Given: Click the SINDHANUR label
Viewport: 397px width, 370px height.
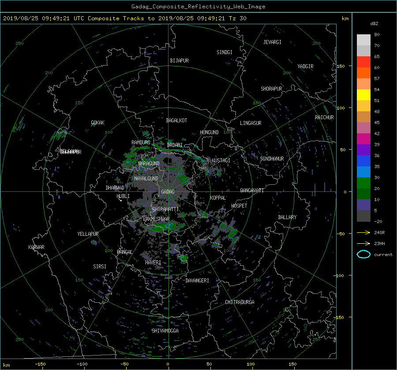Looking at the screenshot, I should [272, 159].
